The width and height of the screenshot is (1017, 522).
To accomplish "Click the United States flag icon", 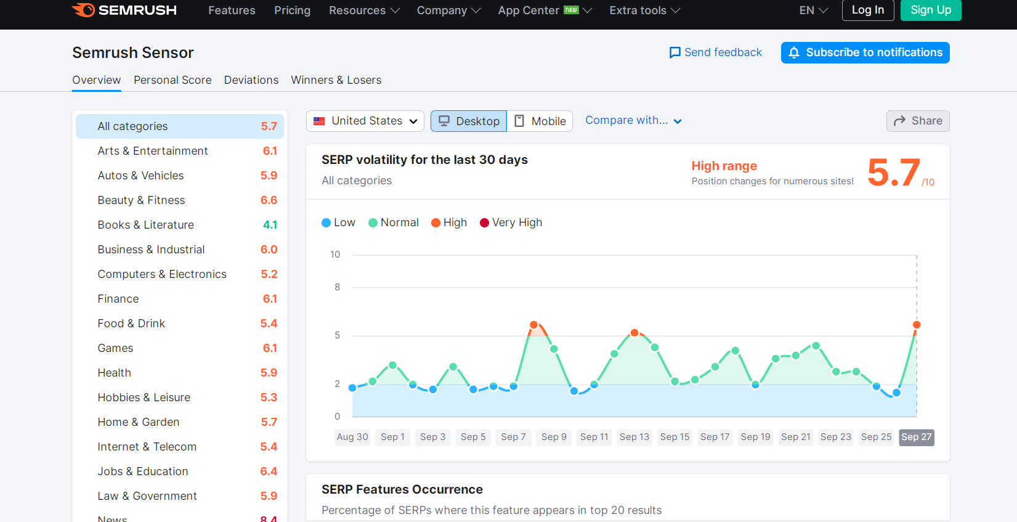I will coord(319,121).
